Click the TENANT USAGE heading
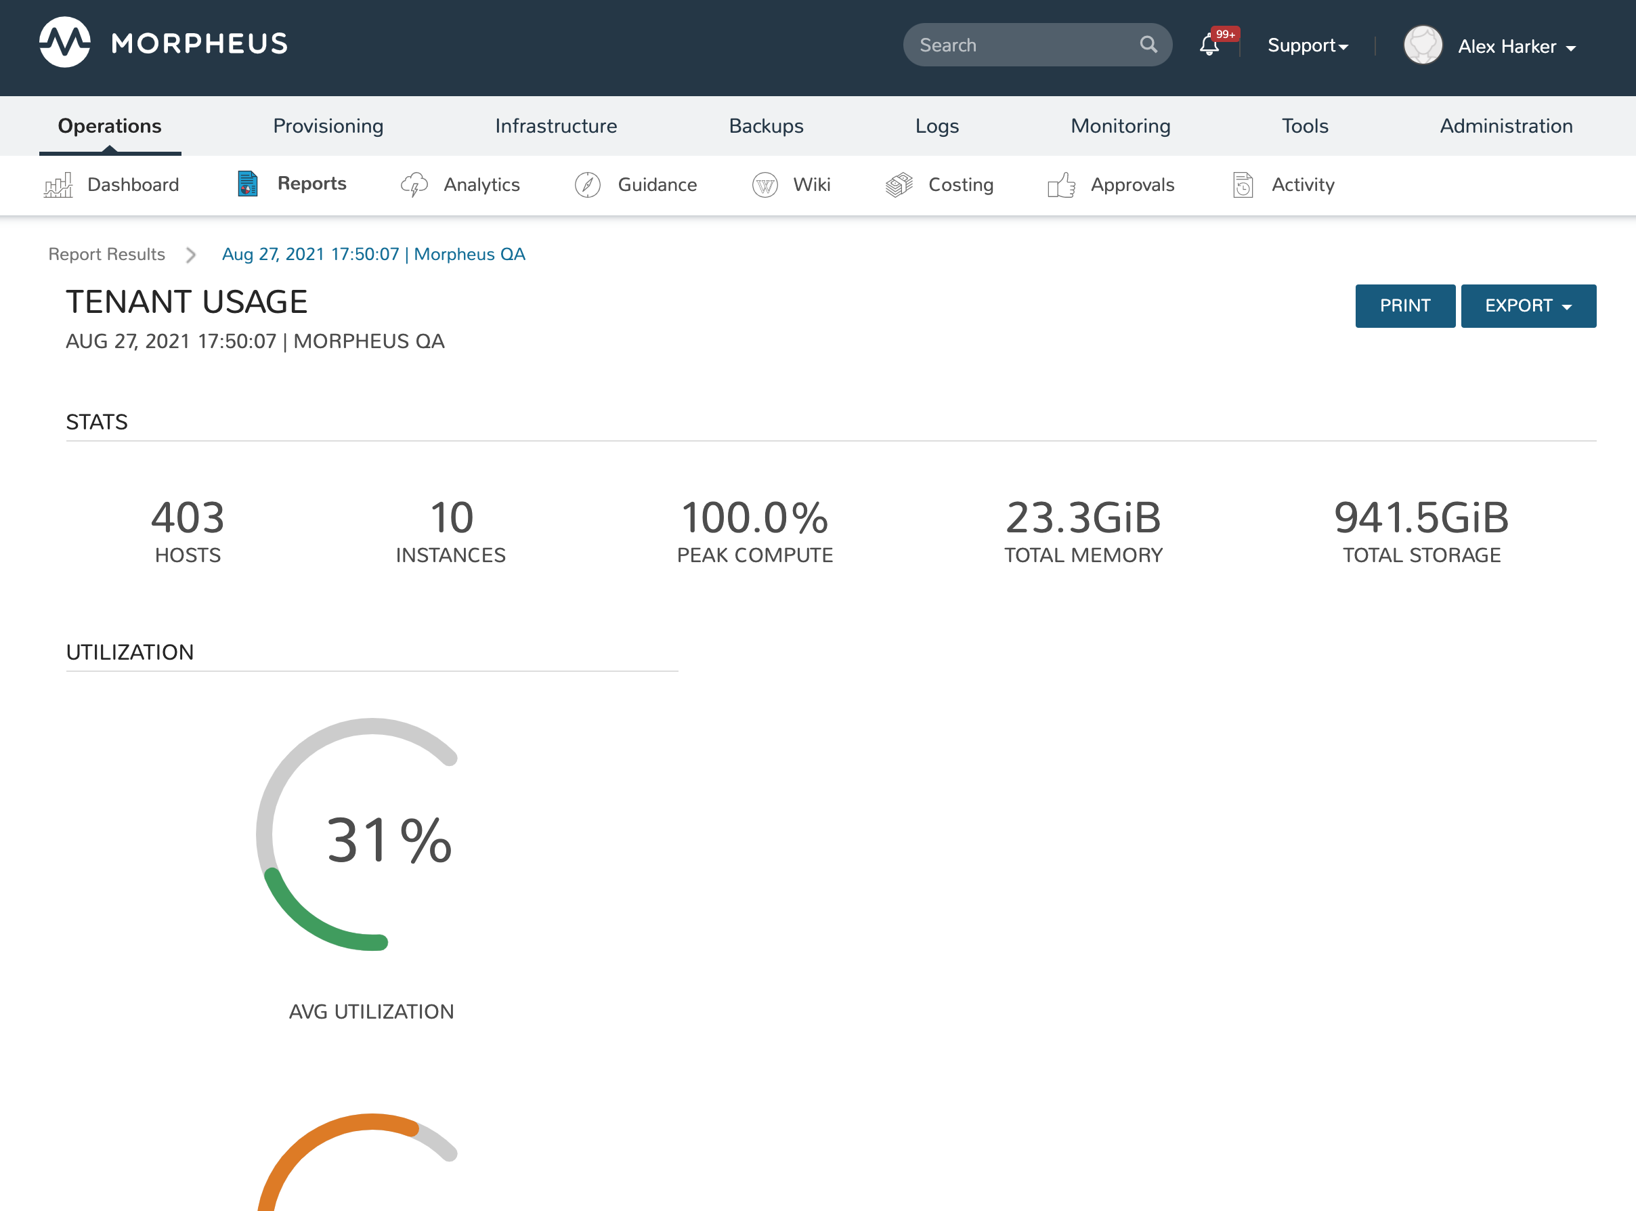 [x=187, y=302]
